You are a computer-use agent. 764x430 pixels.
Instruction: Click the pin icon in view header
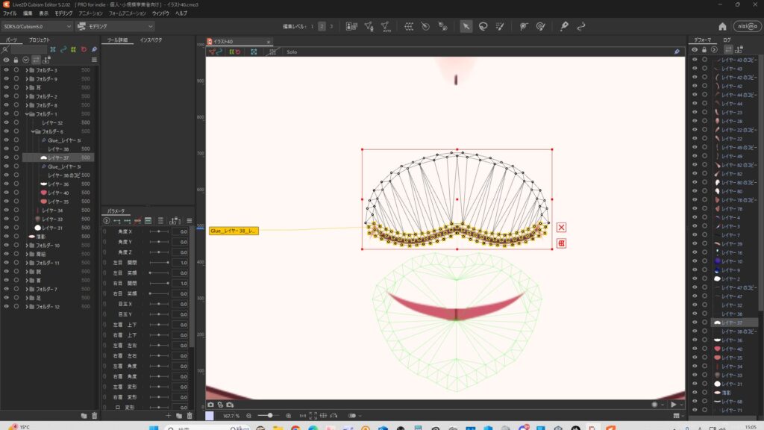tap(677, 52)
